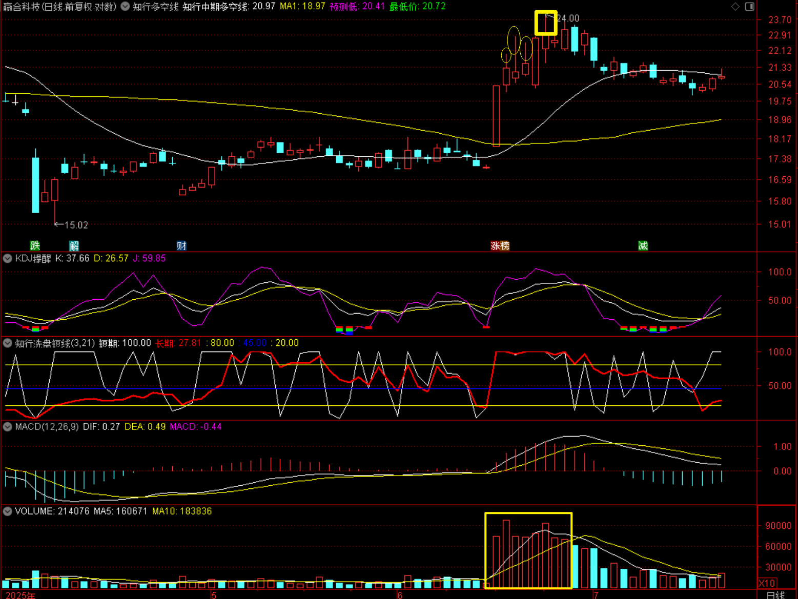The width and height of the screenshot is (798, 599).
Task: Click the 2025年 date axis label
Action: tap(21, 595)
